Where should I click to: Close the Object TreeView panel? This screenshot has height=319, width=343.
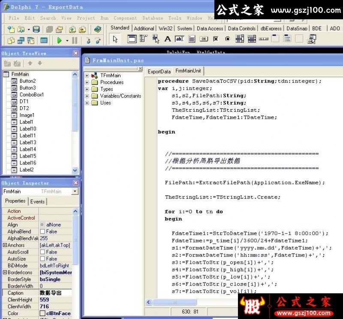point(76,53)
